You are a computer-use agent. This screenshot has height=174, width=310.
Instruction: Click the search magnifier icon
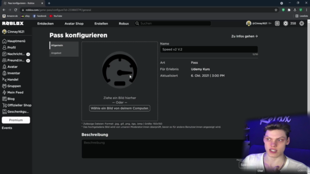pos(137,24)
